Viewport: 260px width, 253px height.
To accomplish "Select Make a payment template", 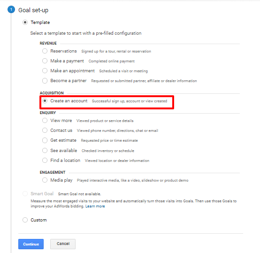I will coord(45,61).
